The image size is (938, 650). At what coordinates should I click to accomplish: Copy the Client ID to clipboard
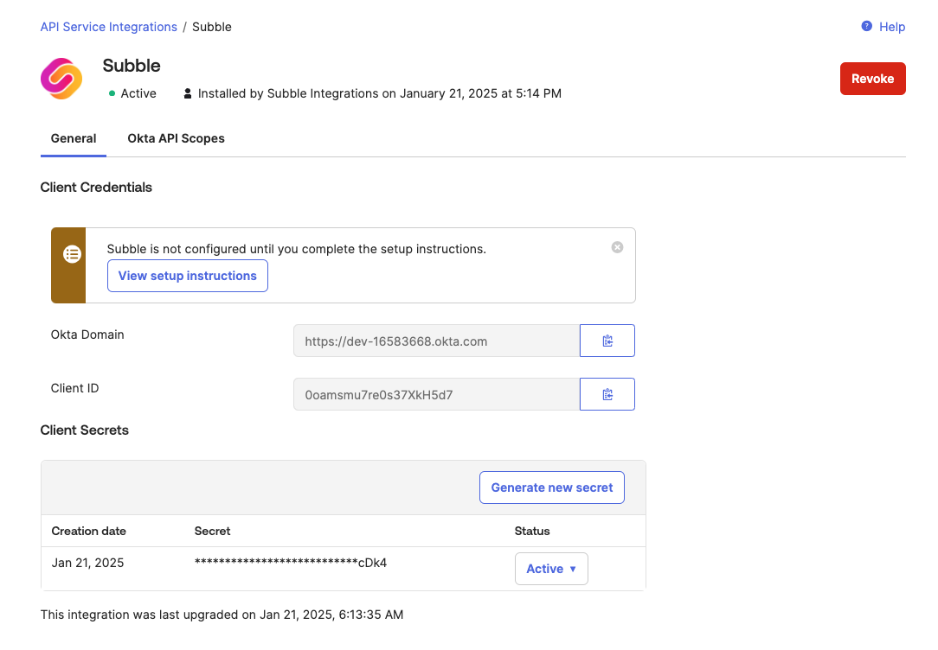click(x=607, y=394)
